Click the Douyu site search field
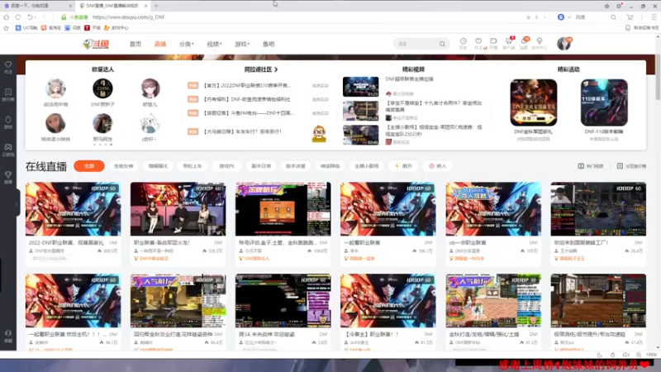661x372 pixels. pos(416,44)
